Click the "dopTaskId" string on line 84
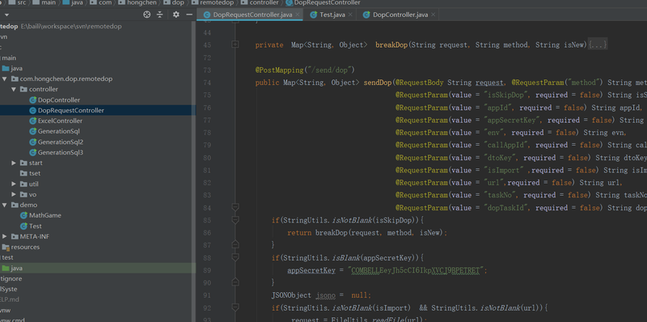 (505, 208)
